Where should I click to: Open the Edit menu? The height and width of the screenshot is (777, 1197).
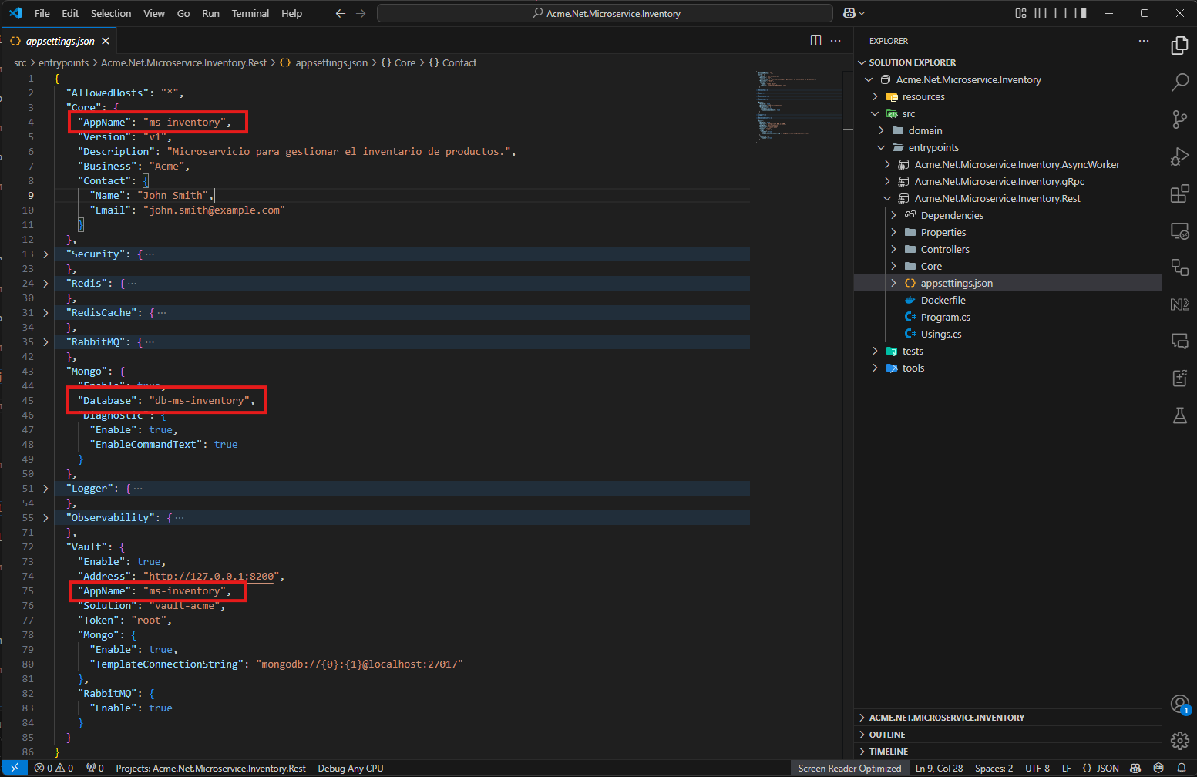pos(70,13)
